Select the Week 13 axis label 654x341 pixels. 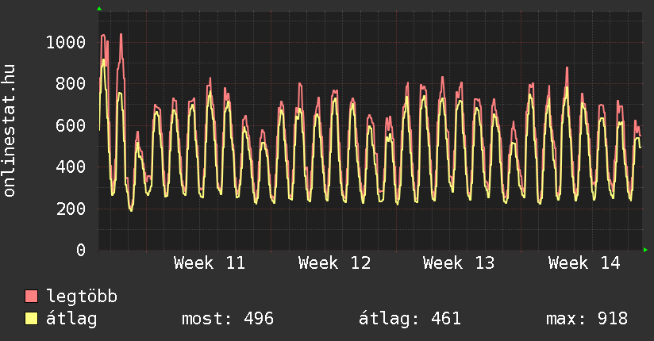point(459,263)
